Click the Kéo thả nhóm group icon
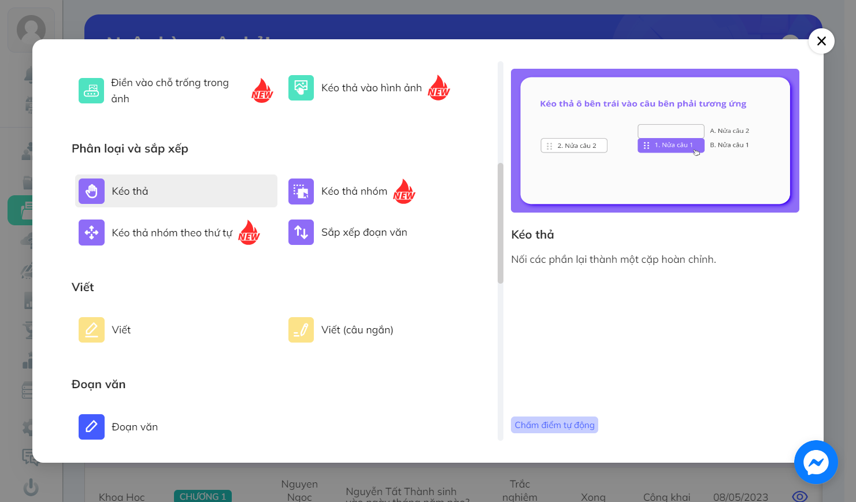856x502 pixels. [301, 191]
